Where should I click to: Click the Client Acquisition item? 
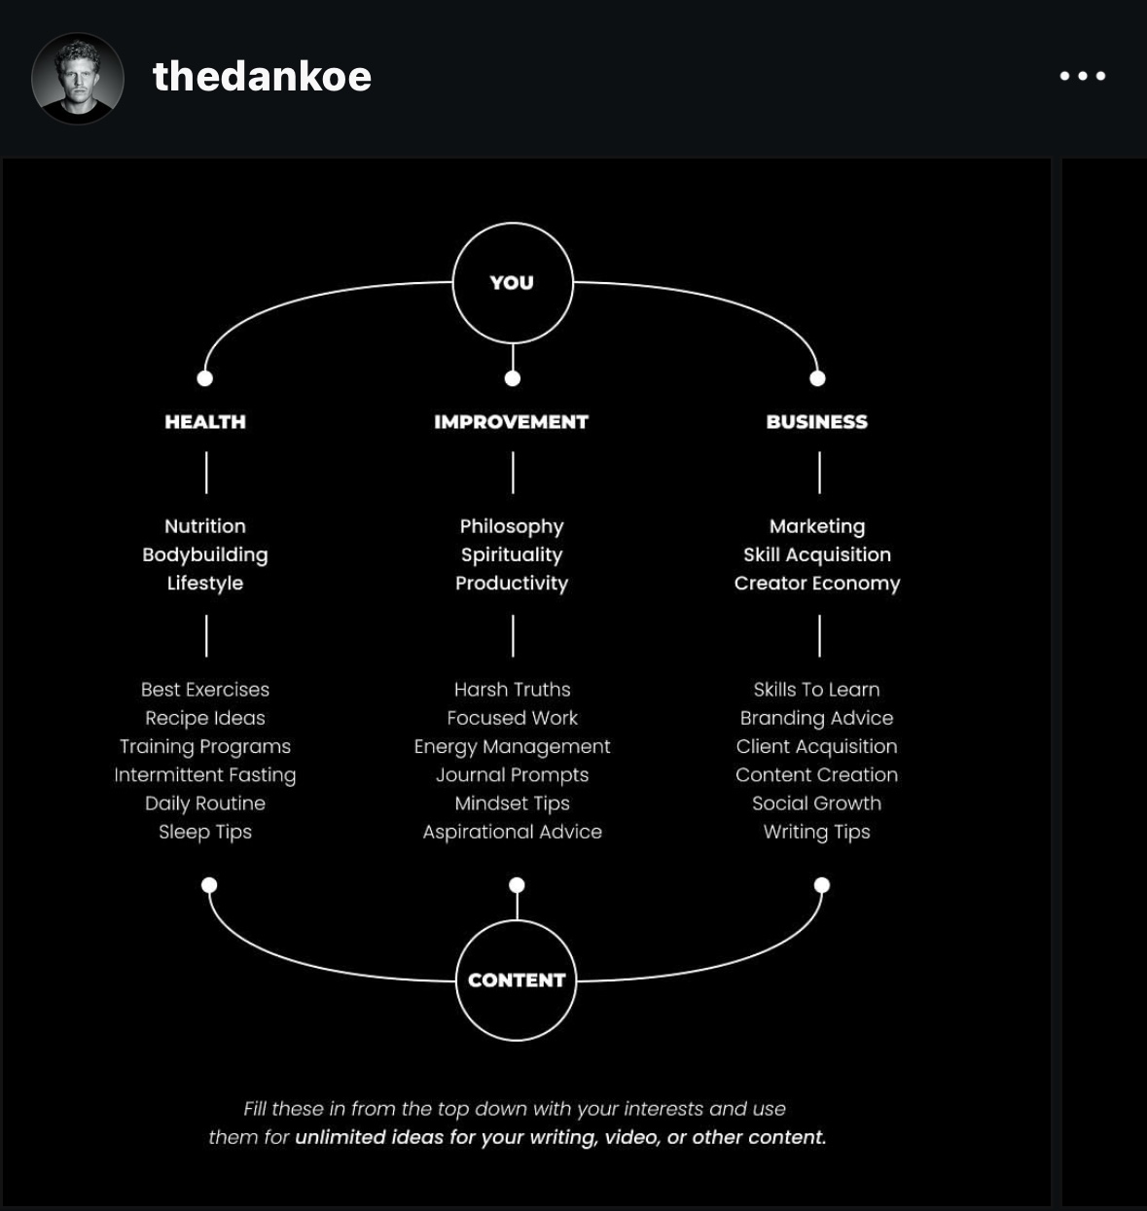tap(817, 747)
